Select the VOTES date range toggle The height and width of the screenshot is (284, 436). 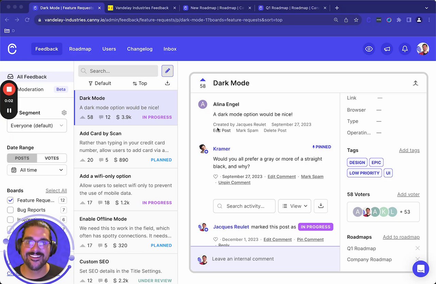pyautogui.click(x=52, y=158)
